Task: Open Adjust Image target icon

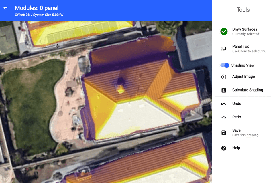Action: (224, 77)
